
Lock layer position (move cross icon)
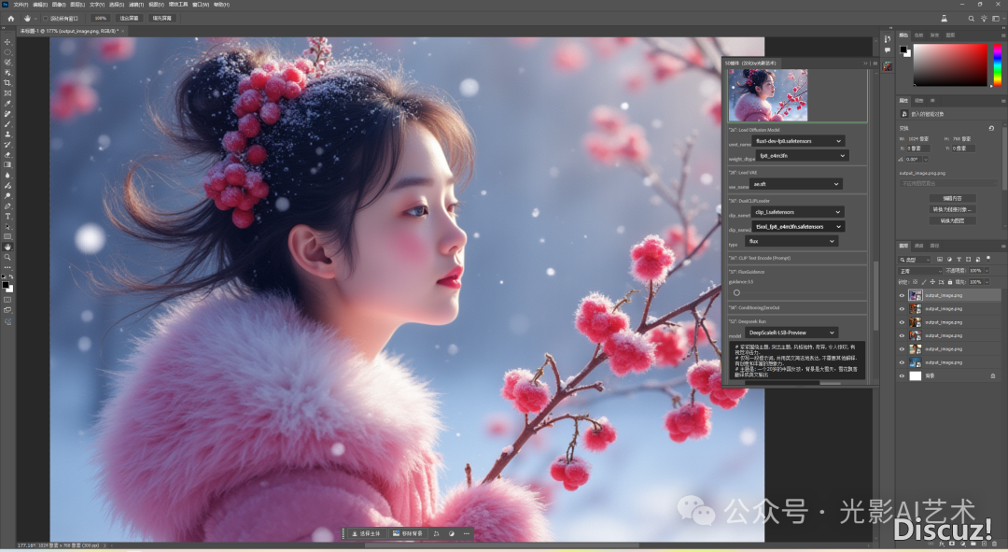(932, 282)
